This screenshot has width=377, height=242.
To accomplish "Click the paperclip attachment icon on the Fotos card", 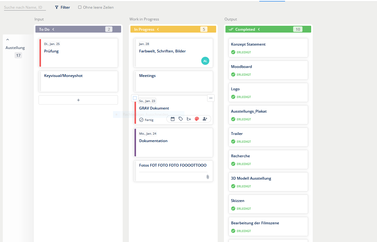I will [208, 177].
